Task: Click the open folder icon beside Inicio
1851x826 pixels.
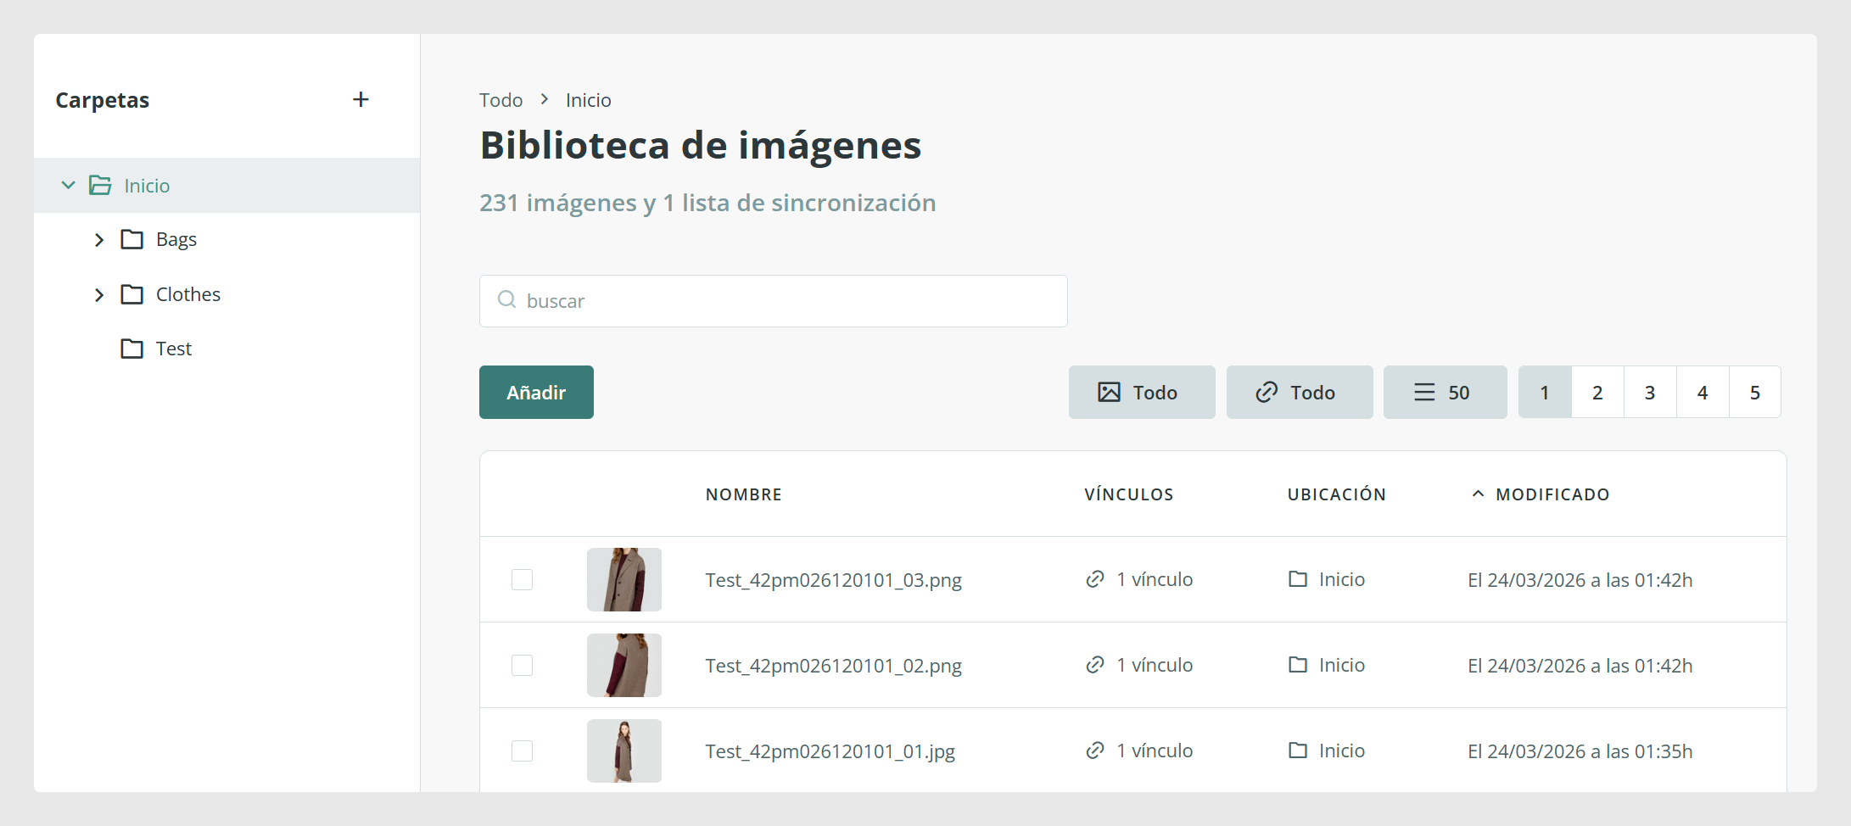Action: pyautogui.click(x=100, y=185)
